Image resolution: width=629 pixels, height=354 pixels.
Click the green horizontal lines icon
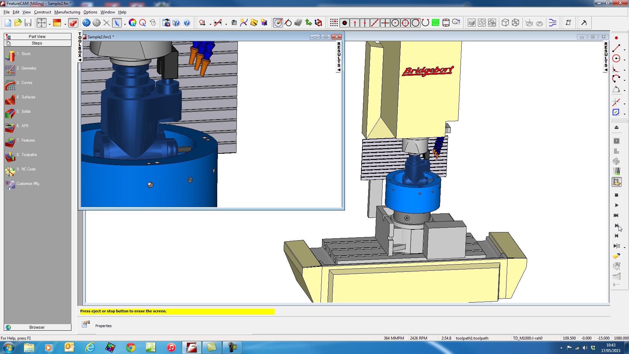point(435,23)
